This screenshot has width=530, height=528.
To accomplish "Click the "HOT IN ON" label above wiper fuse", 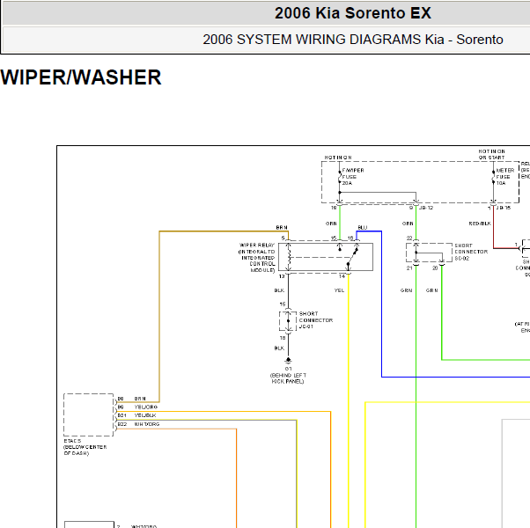I will point(338,158).
